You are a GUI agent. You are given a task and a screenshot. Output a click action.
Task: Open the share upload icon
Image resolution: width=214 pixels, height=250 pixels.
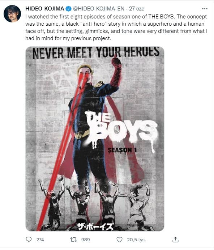tap(175, 240)
